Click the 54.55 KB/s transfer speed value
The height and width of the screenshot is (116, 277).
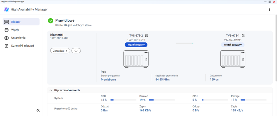pyautogui.click(x=162, y=80)
